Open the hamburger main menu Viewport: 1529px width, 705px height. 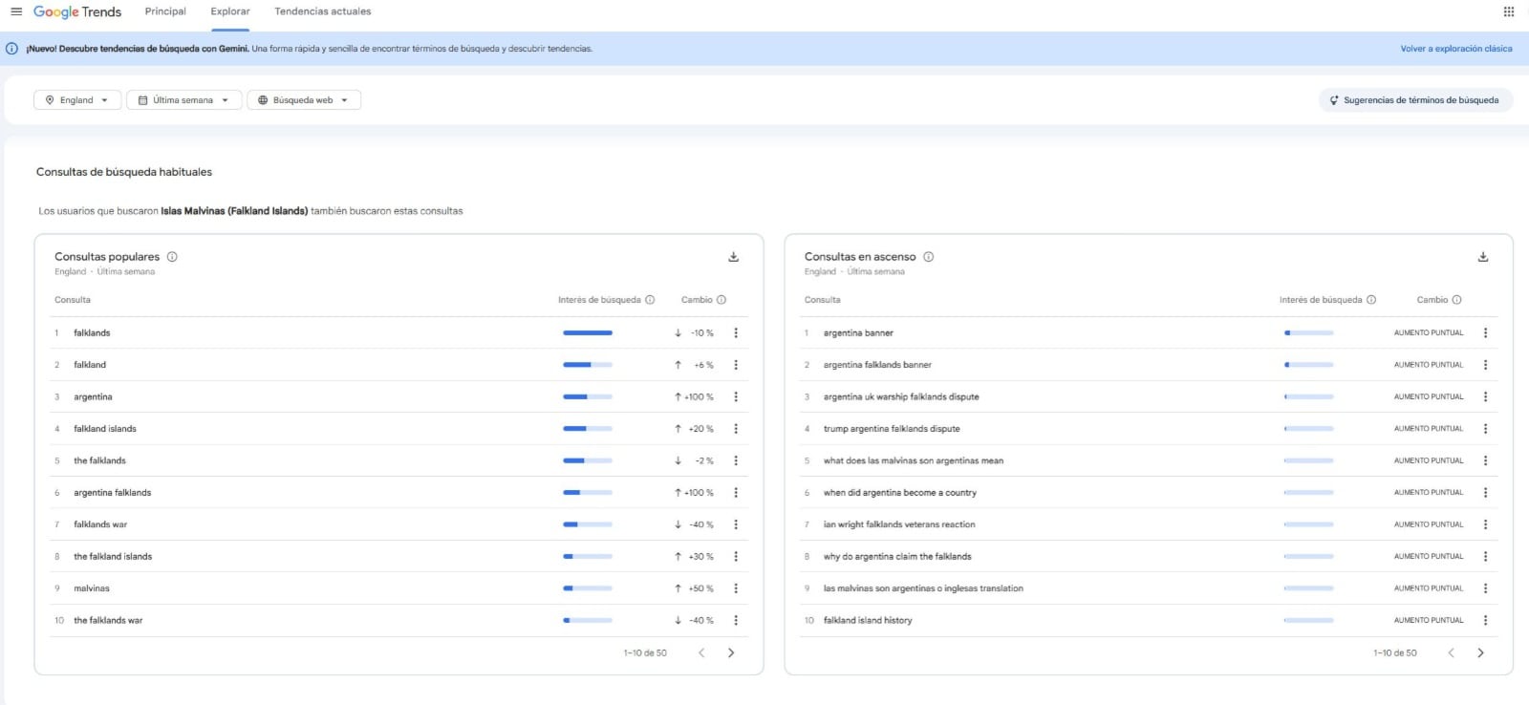coord(16,11)
